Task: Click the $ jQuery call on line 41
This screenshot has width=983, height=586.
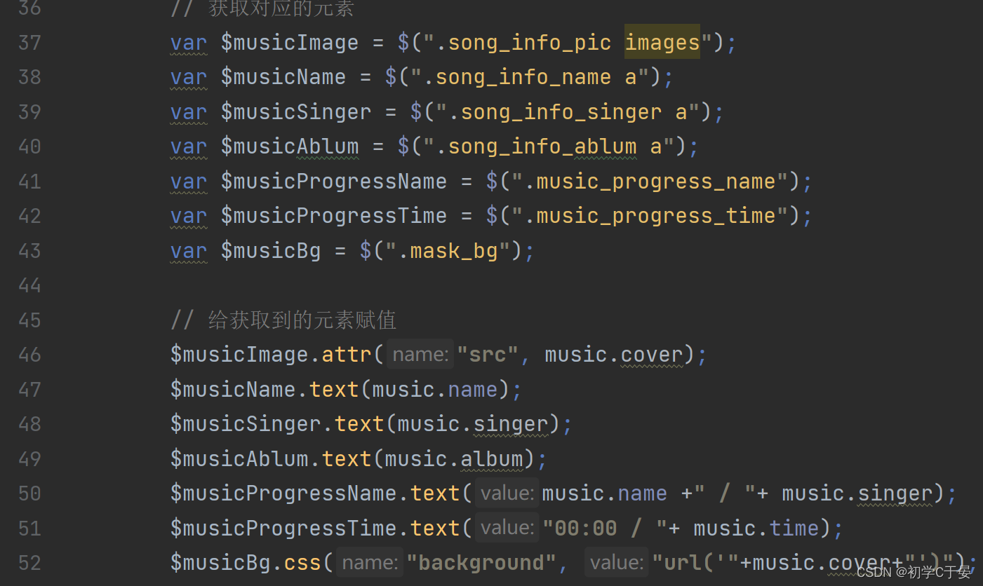Action: click(492, 182)
